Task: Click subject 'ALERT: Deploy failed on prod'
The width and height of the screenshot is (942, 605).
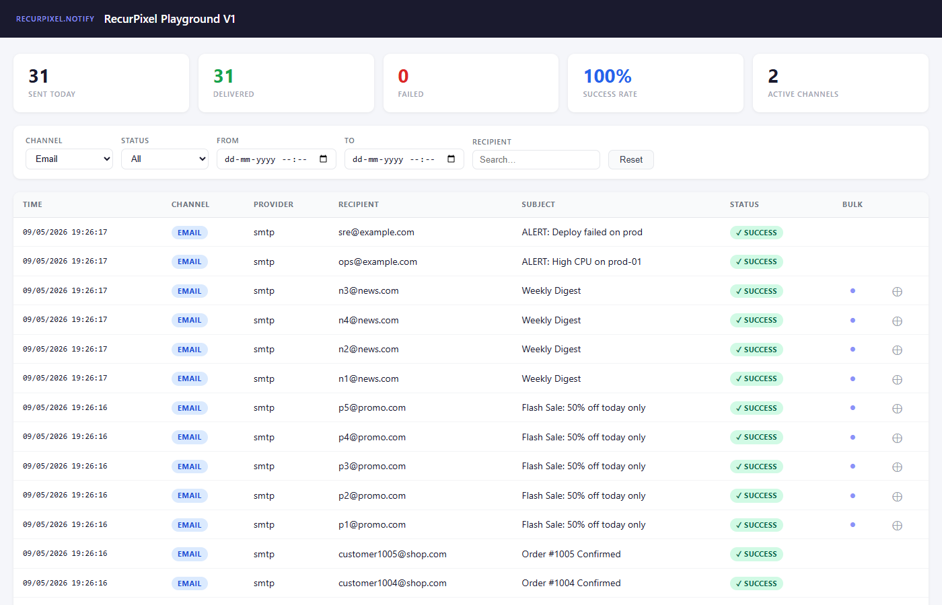Action: [x=582, y=233]
